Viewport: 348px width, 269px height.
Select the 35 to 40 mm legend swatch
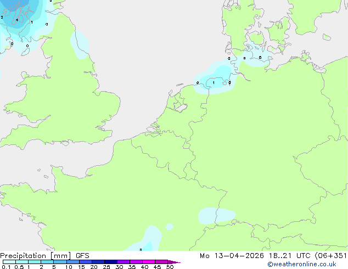click(136, 262)
